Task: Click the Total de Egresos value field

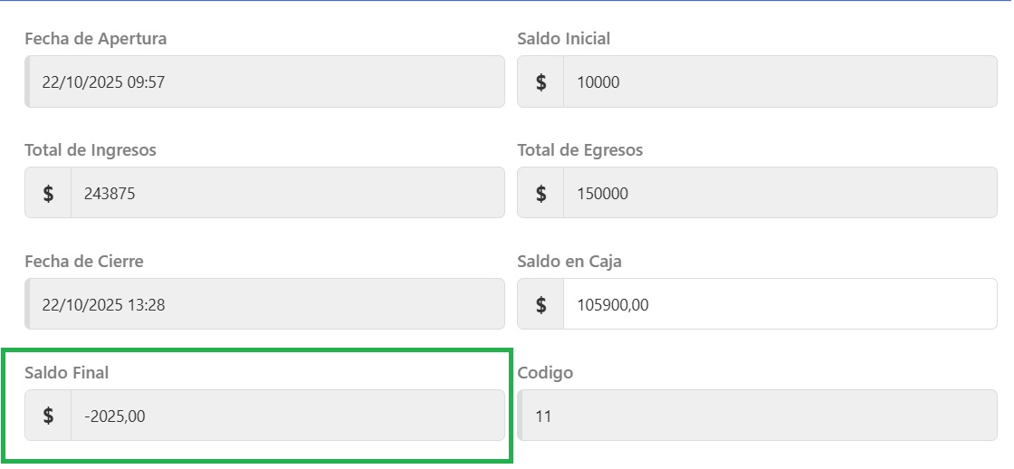Action: 779,193
